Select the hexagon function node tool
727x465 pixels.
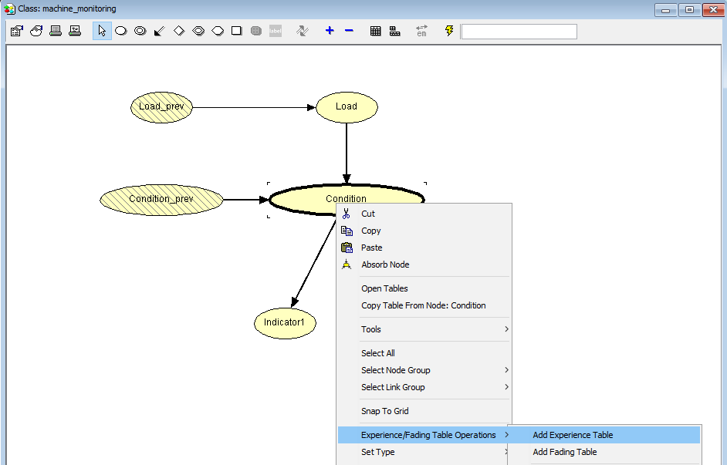pyautogui.click(x=218, y=31)
